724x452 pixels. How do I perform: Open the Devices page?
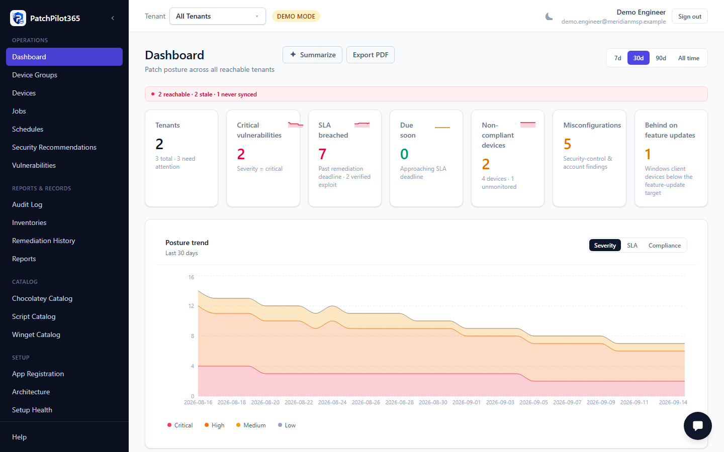point(64,93)
